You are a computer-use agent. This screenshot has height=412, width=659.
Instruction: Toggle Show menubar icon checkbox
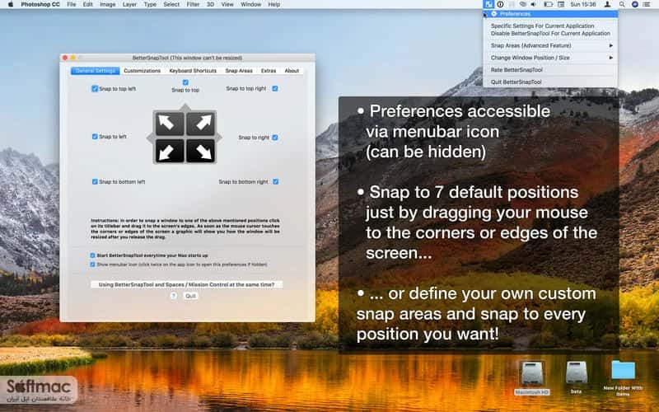tap(92, 265)
